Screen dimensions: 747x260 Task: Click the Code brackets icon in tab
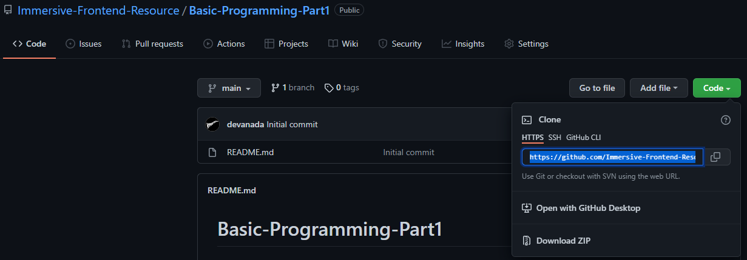coord(18,44)
